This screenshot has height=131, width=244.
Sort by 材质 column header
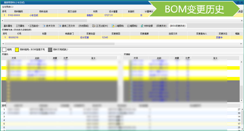pyautogui.click(x=95, y=11)
